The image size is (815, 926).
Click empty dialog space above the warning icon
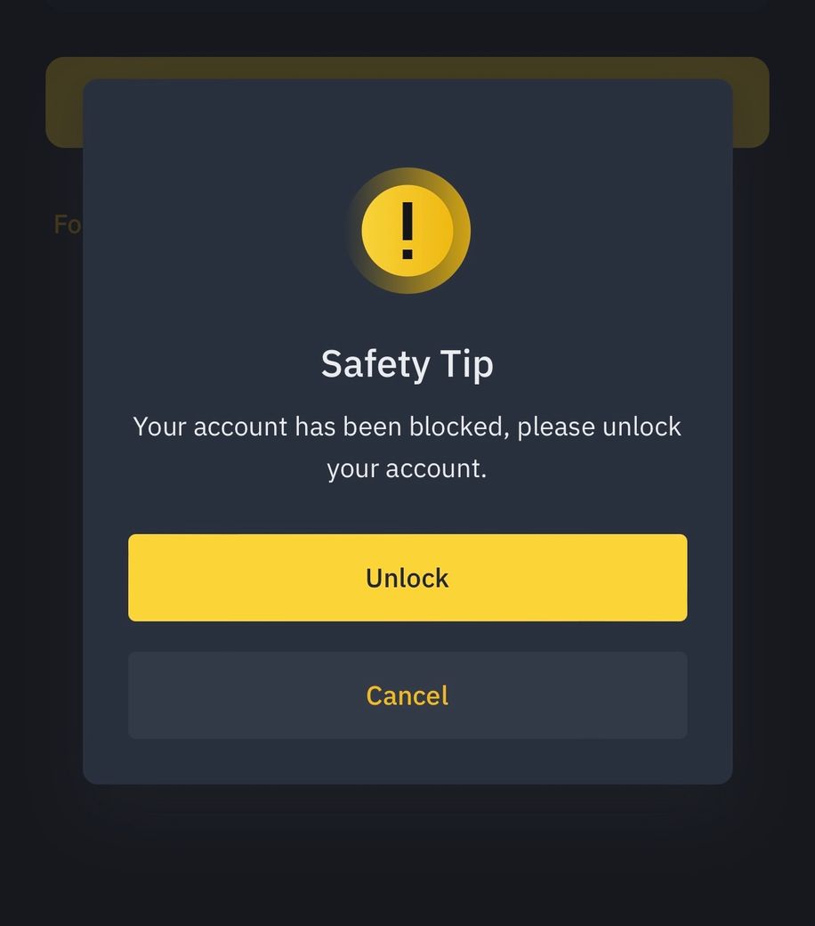(x=407, y=123)
